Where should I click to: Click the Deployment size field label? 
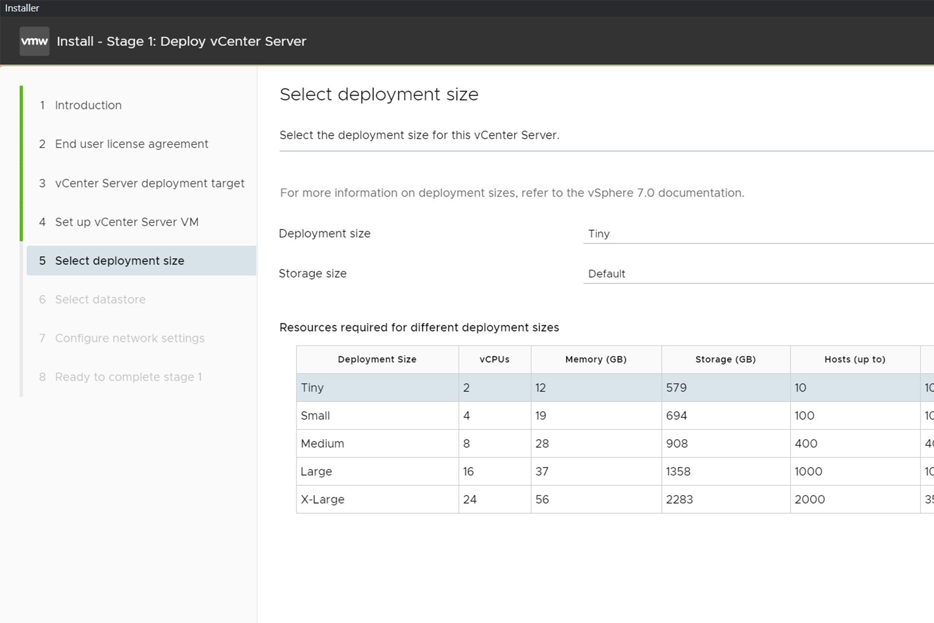click(324, 234)
